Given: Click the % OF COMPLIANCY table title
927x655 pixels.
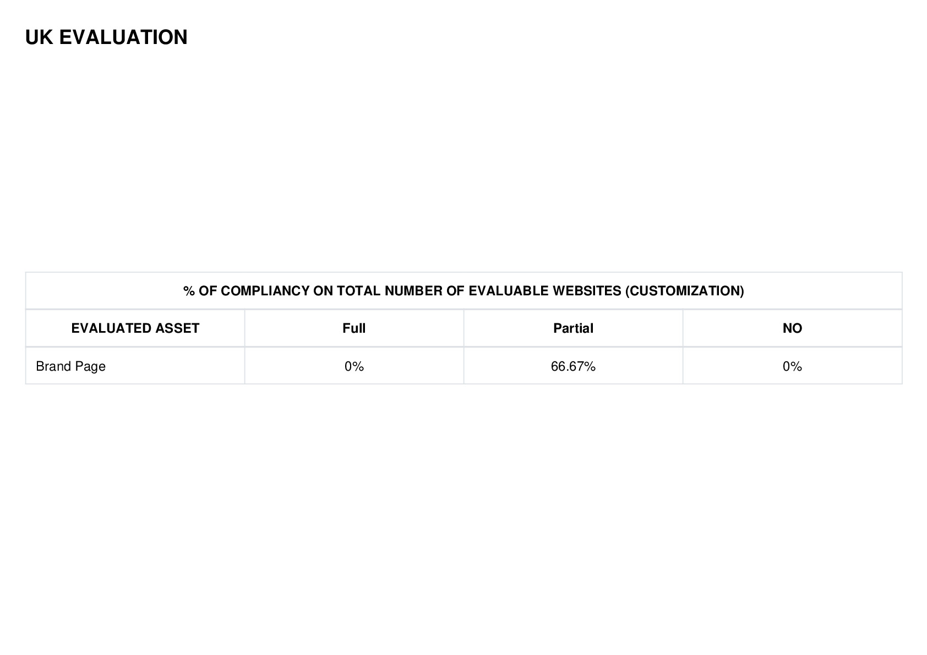Looking at the screenshot, I should [463, 291].
